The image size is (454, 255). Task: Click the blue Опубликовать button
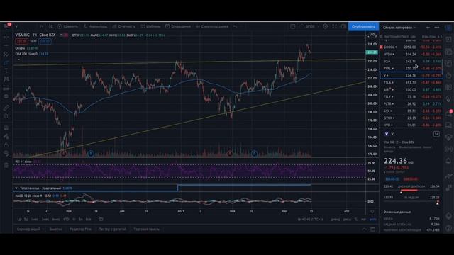click(363, 26)
